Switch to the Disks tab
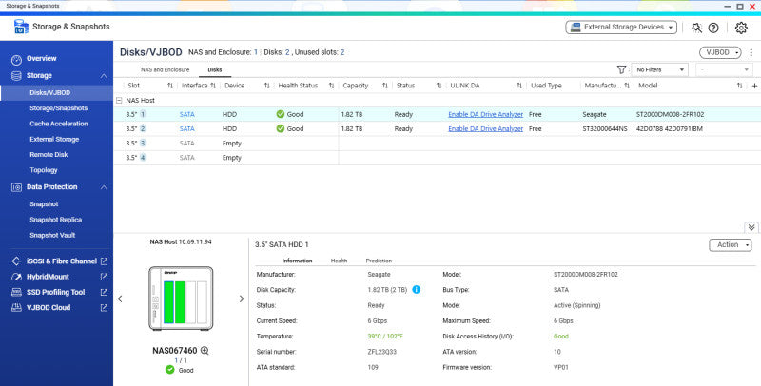 [215, 69]
